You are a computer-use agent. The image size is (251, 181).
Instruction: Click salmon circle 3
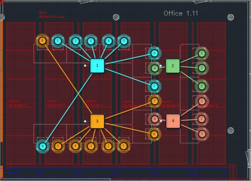202,134
